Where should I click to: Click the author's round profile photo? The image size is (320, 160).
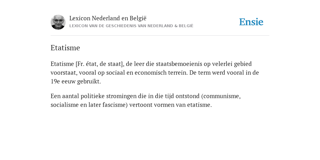pyautogui.click(x=58, y=22)
